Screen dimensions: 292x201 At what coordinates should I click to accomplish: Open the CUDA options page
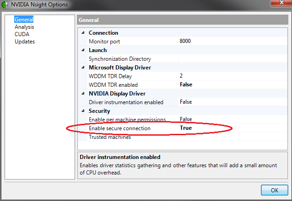[x=22, y=34]
